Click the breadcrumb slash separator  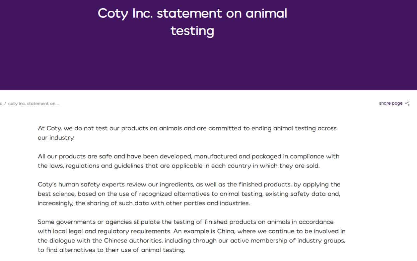[5, 104]
